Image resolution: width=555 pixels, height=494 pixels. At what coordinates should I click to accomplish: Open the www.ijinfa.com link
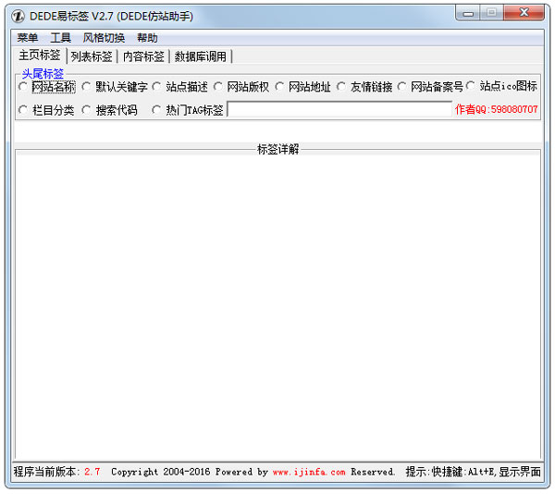tap(309, 472)
